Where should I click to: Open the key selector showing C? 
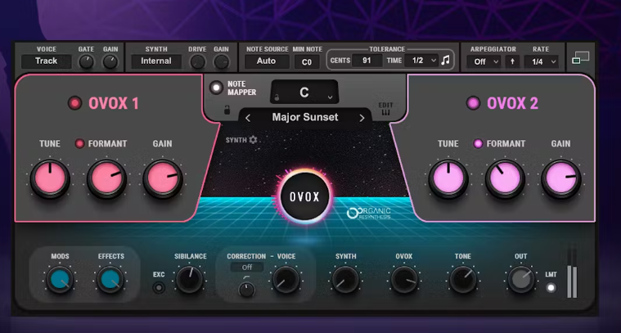pos(304,92)
